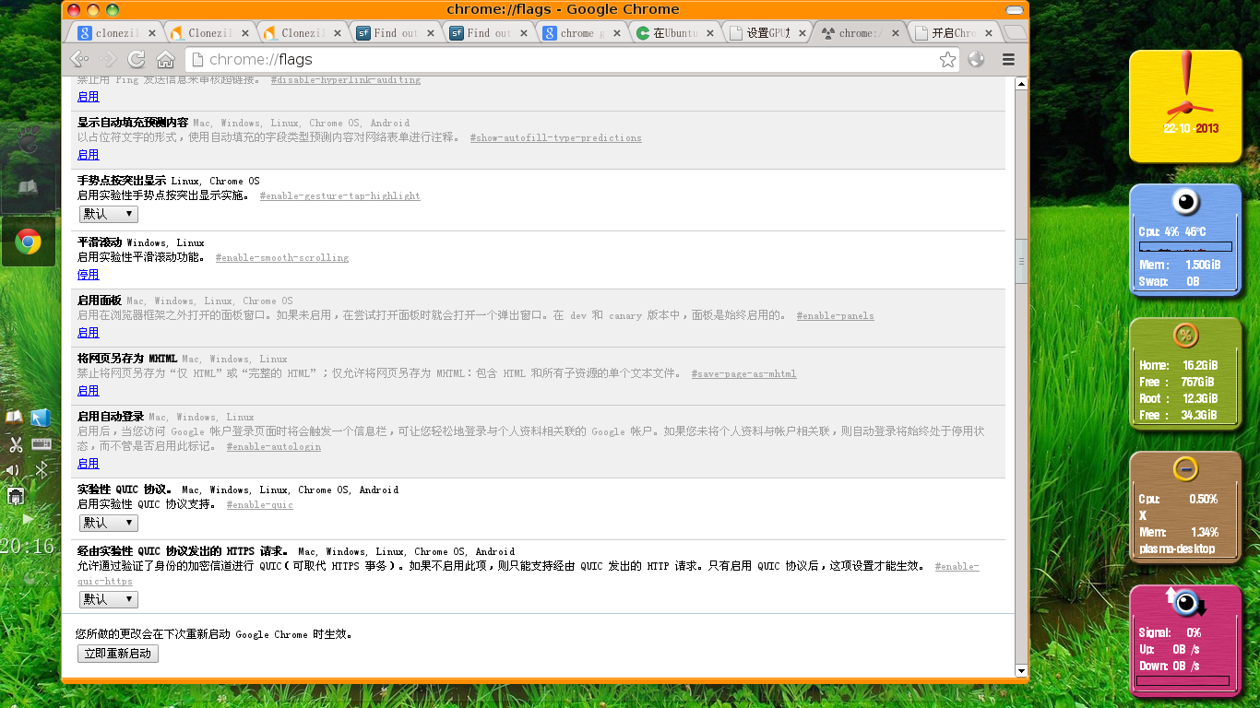Screen dimensions: 1260x708
Task: Click the vertical scrollbar thumb
Action: [x=1021, y=263]
